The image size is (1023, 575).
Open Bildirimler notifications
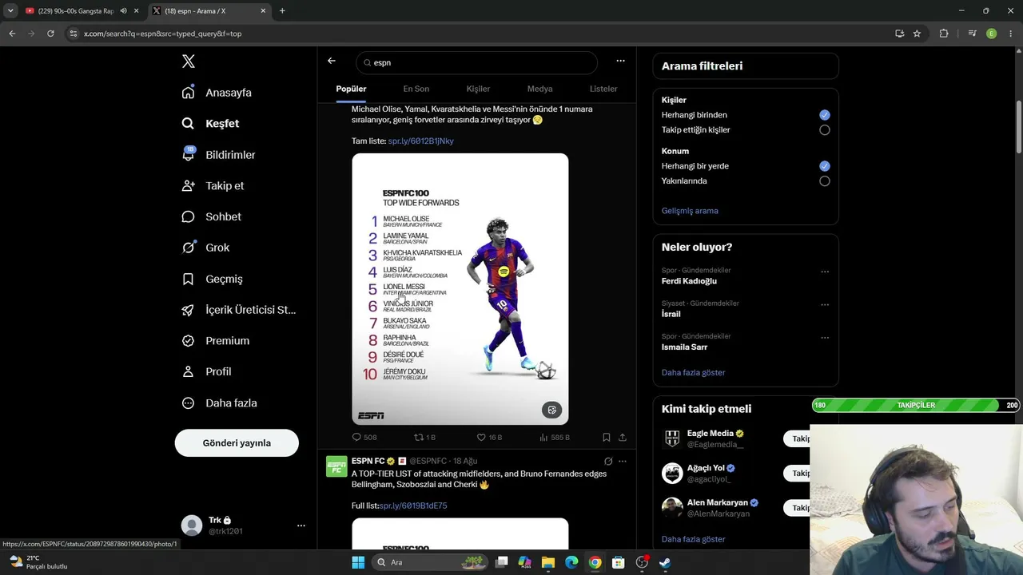[x=218, y=155]
